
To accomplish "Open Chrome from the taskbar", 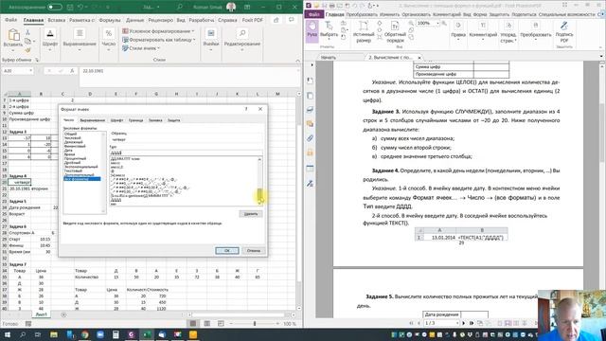I will (84, 334).
